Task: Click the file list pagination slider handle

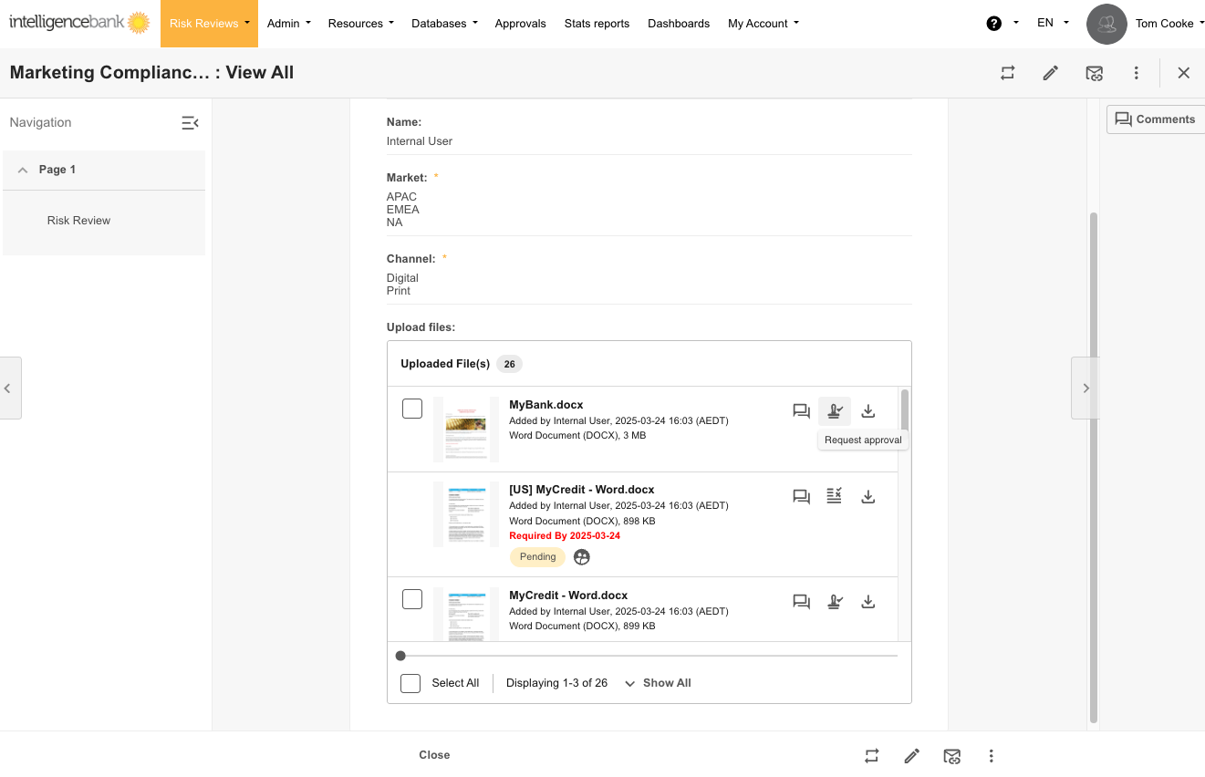Action: pyautogui.click(x=400, y=656)
